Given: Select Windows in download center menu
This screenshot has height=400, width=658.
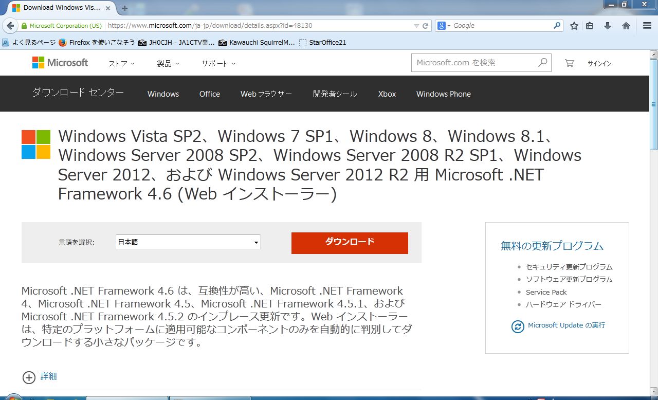Looking at the screenshot, I should [x=163, y=94].
